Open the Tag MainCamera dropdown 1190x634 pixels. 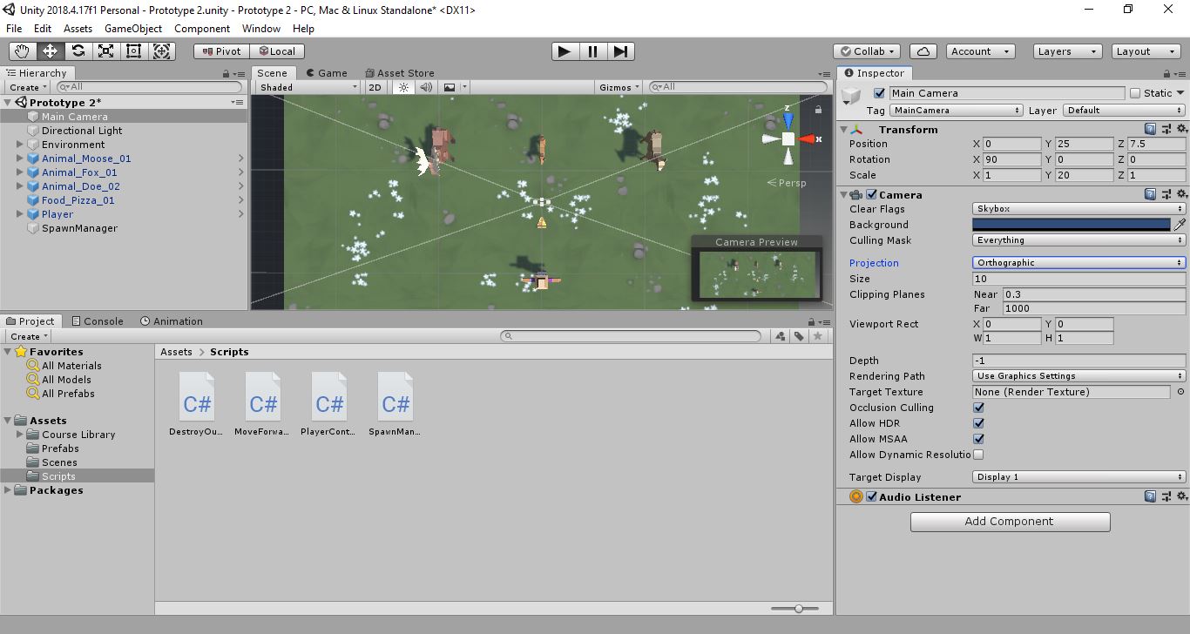(x=956, y=111)
